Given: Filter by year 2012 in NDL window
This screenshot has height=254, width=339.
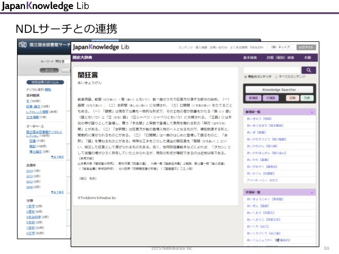Looking at the screenshot, I should click(29, 182).
